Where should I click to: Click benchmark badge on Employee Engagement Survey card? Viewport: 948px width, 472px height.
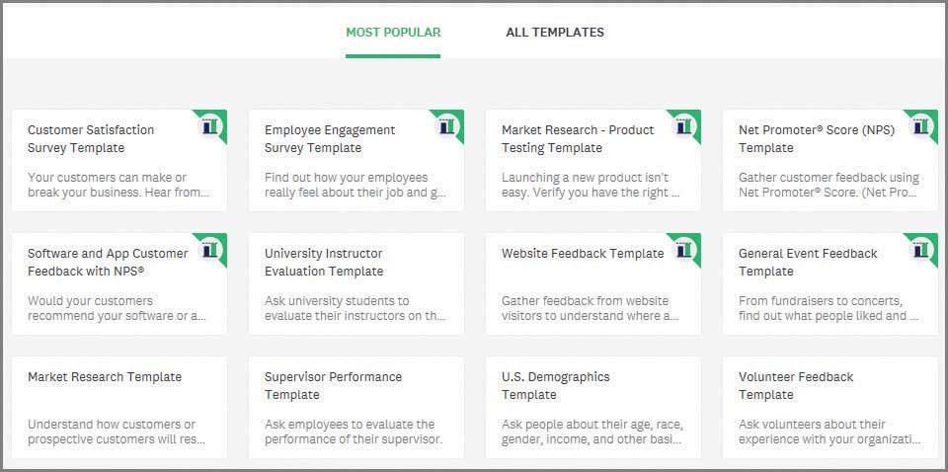coord(447,126)
